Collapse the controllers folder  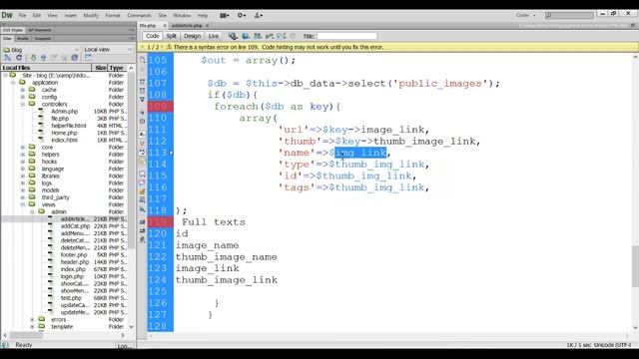click(x=23, y=104)
